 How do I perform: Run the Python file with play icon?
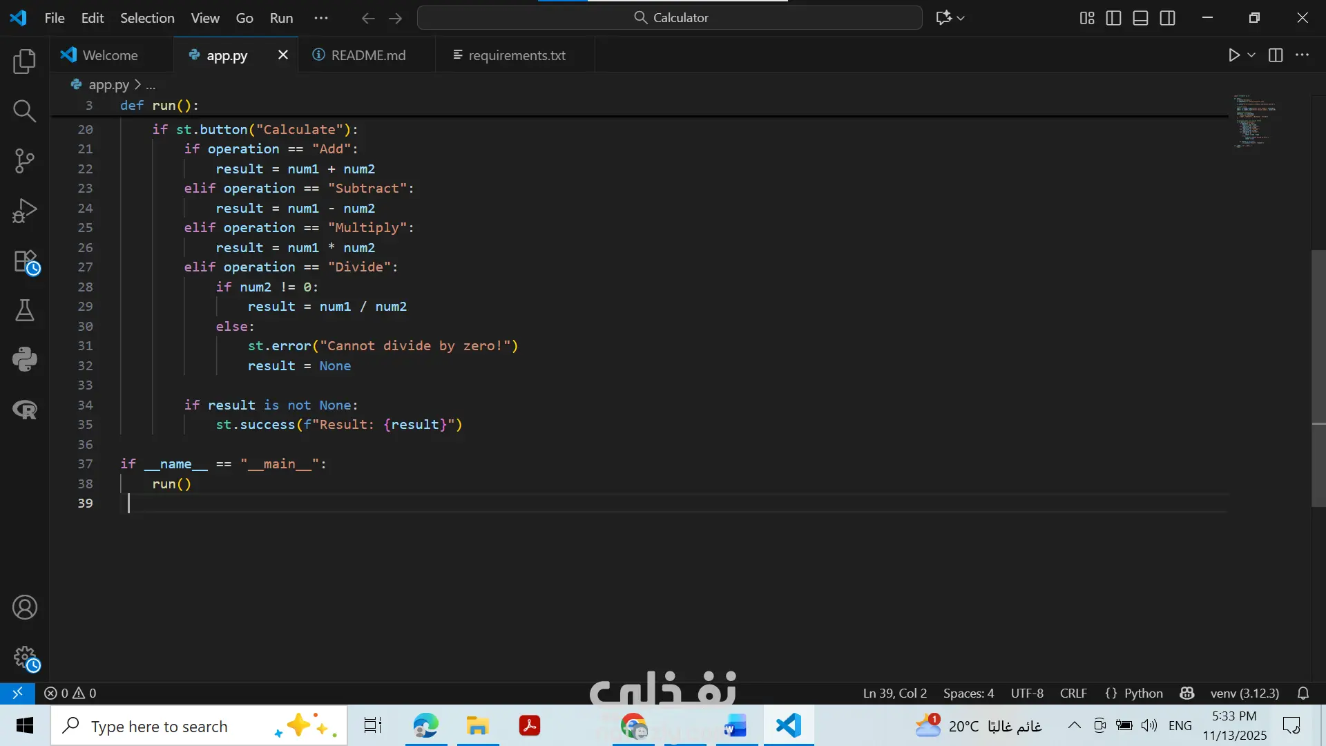pyautogui.click(x=1234, y=55)
